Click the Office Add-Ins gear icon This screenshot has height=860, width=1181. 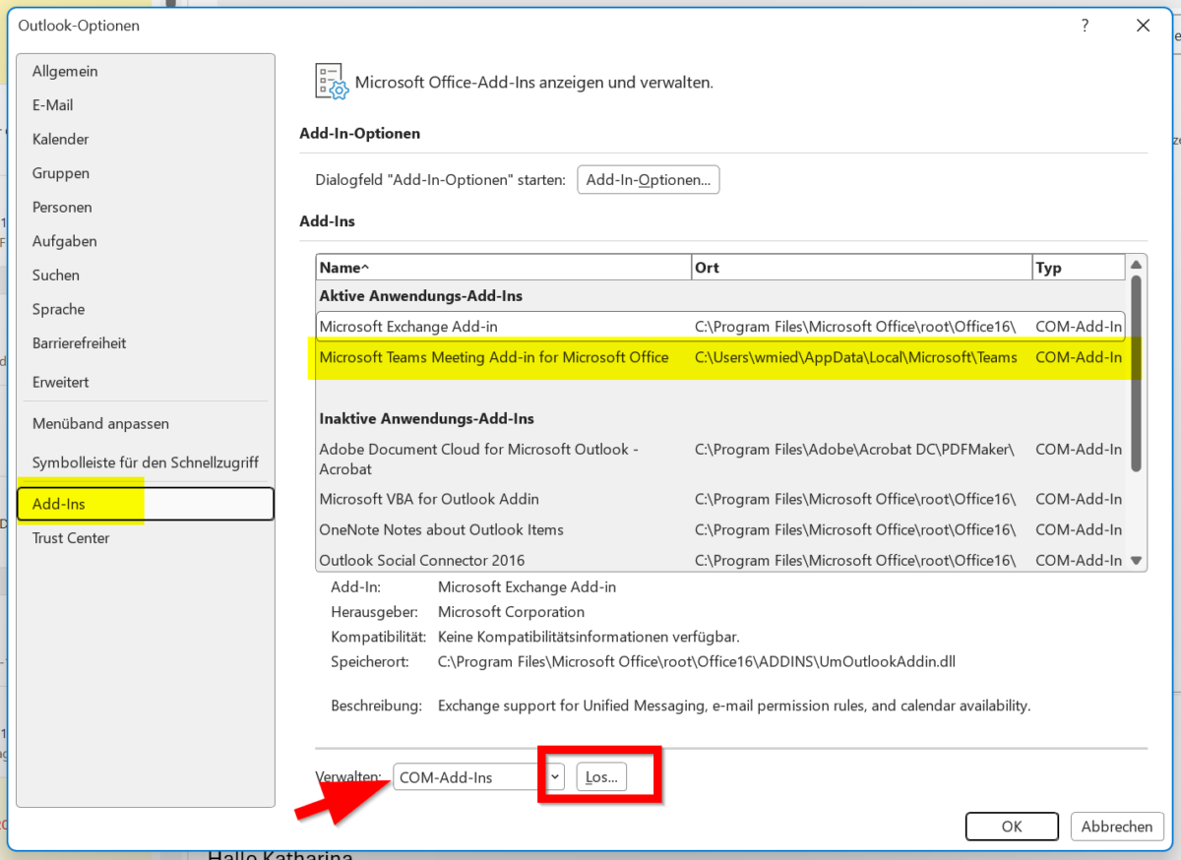coord(332,82)
